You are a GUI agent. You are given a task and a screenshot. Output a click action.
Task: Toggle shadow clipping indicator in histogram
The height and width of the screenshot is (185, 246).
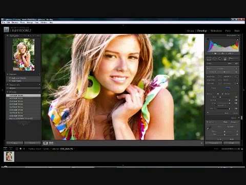click(x=208, y=39)
